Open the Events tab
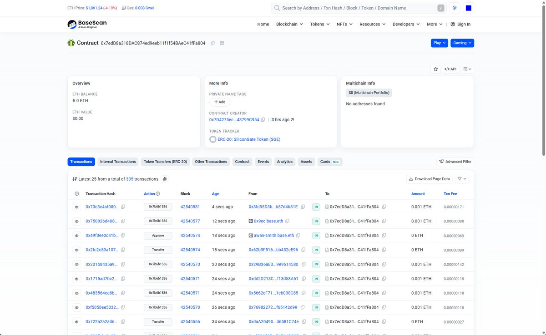Screen dimensions: 546x335 tap(263, 162)
